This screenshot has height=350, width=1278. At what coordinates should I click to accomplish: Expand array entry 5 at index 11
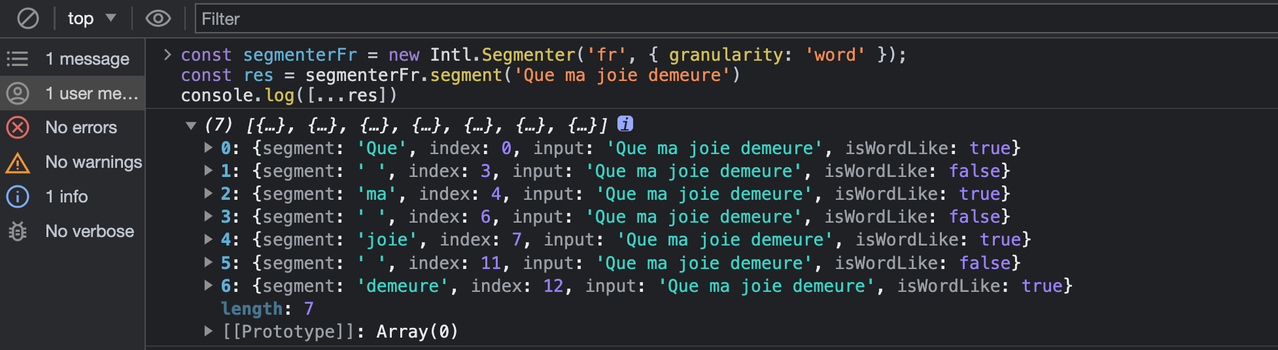point(208,262)
